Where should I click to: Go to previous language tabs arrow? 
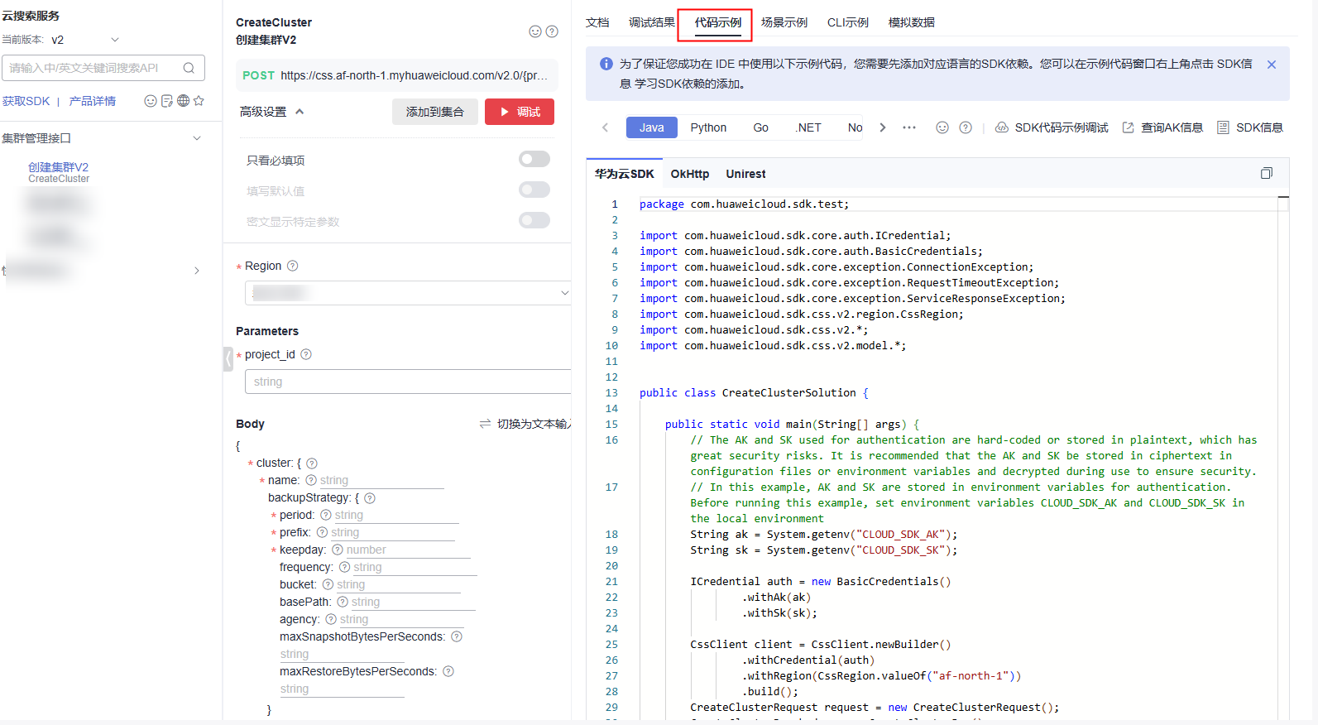pos(606,127)
